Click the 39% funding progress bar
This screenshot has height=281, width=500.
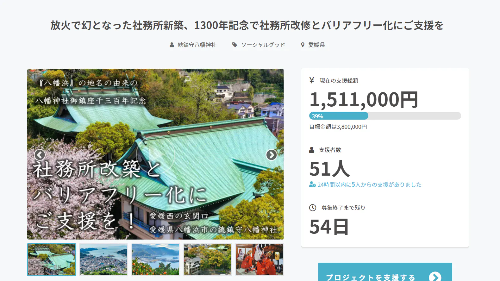coord(385,116)
